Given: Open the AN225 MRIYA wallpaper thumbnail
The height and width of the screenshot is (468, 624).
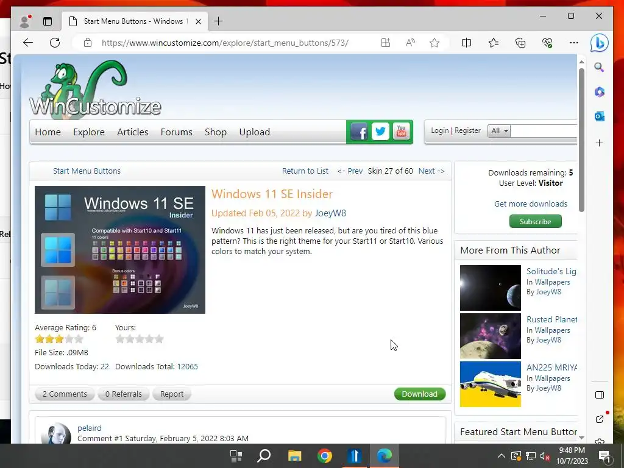Looking at the screenshot, I should [491, 384].
